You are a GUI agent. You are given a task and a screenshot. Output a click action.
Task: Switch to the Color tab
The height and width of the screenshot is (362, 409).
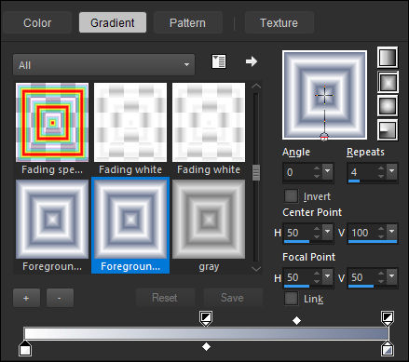37,22
